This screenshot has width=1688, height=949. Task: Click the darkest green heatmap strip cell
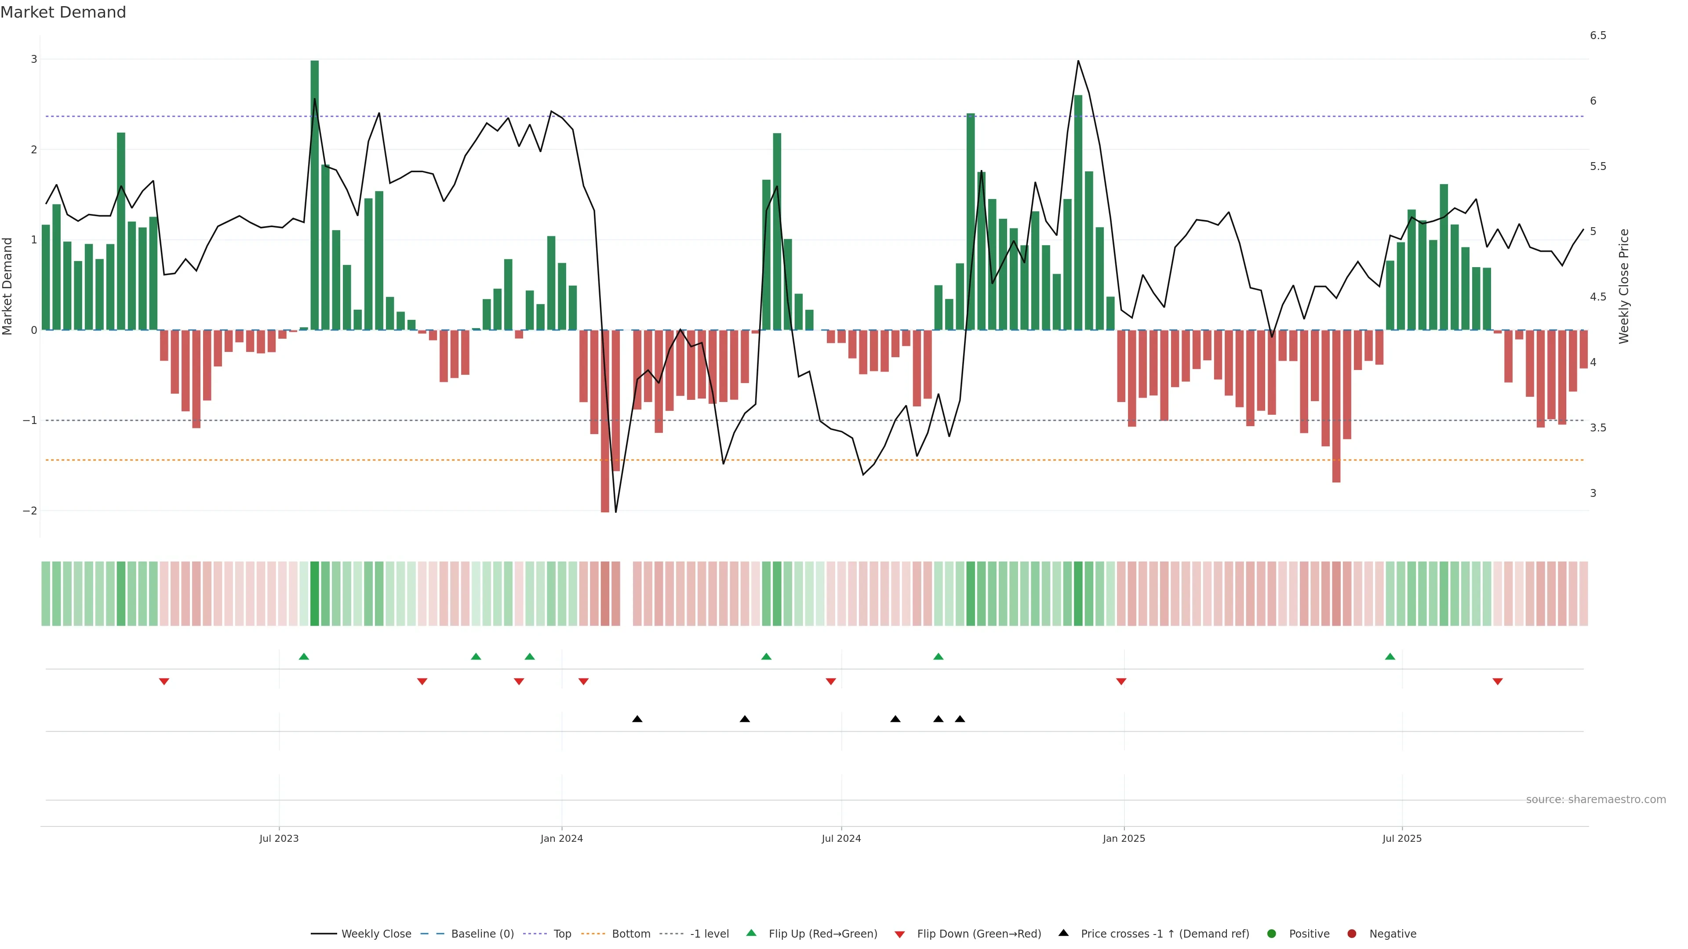pos(315,594)
